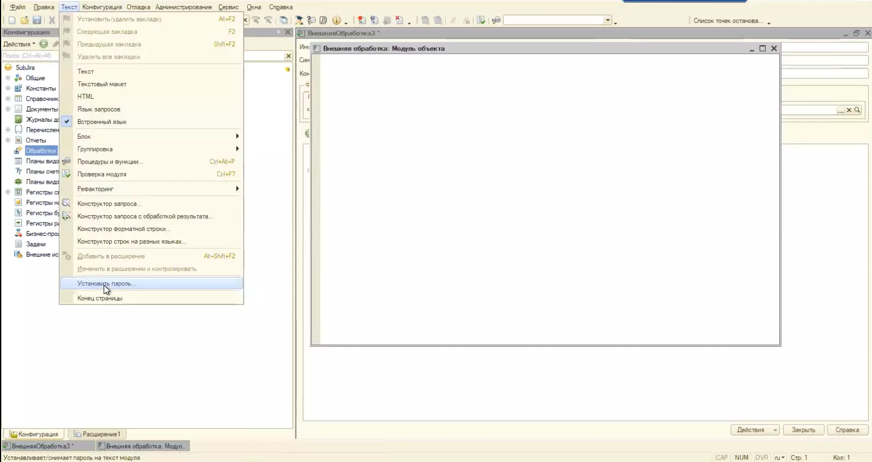872x462 pixels.
Task: Switch to the Конфигурация bottom tab
Action: coord(34,434)
